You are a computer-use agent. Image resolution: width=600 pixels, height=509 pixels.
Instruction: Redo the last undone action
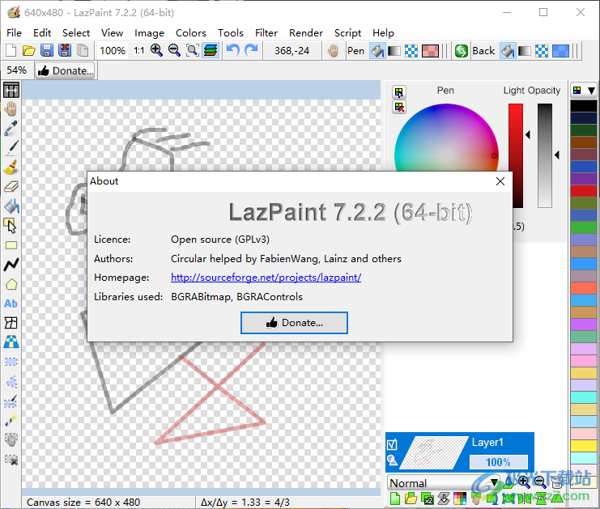[x=251, y=50]
